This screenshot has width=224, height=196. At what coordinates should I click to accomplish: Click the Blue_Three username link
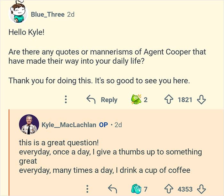48,14
